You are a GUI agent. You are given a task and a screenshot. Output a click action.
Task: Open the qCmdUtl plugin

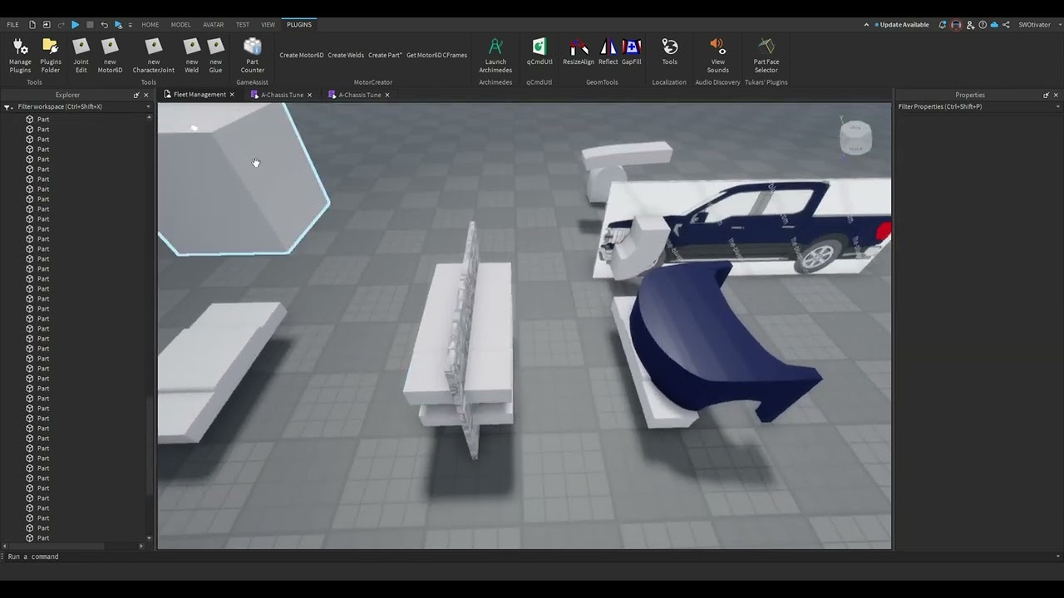coord(539,51)
